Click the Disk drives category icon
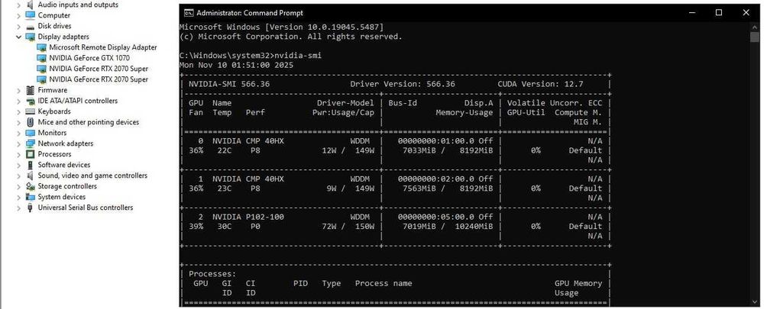Screen dimensions: 764x309 pyautogui.click(x=31, y=26)
